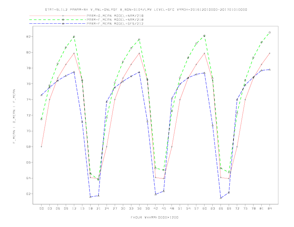Click x-axis tick label 45
The width and height of the screenshot is (294, 227).
tap(164, 208)
